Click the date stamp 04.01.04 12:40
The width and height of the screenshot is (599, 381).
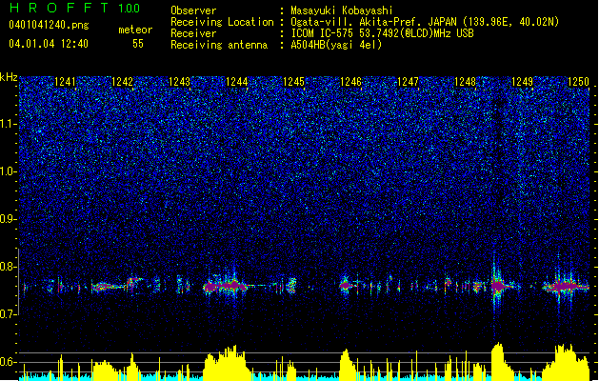(49, 44)
